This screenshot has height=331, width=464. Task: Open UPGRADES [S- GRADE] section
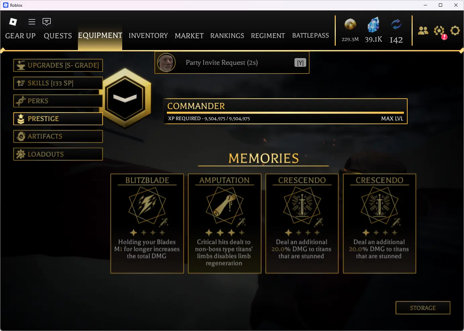pyautogui.click(x=58, y=65)
